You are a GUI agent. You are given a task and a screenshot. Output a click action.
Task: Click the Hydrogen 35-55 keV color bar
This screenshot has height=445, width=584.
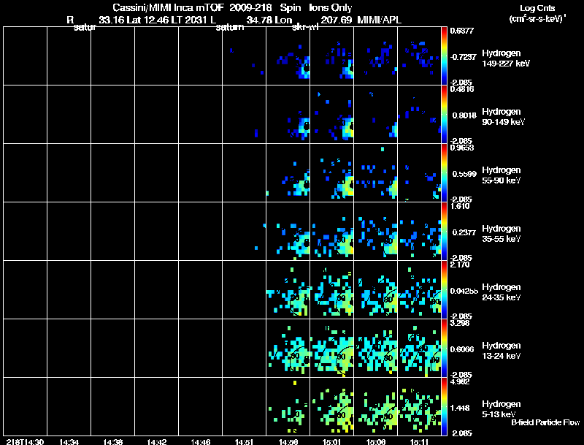[x=444, y=231]
